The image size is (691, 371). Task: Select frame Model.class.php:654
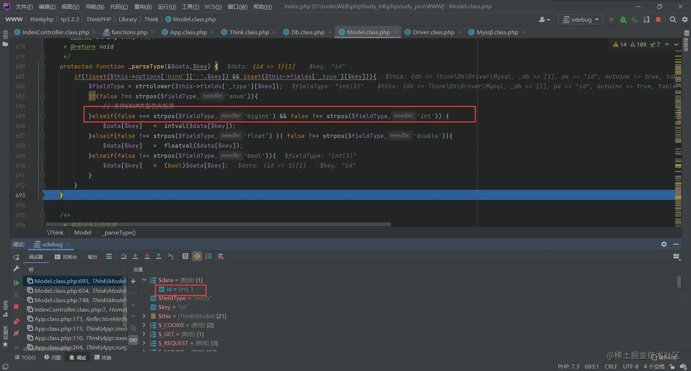(x=75, y=290)
